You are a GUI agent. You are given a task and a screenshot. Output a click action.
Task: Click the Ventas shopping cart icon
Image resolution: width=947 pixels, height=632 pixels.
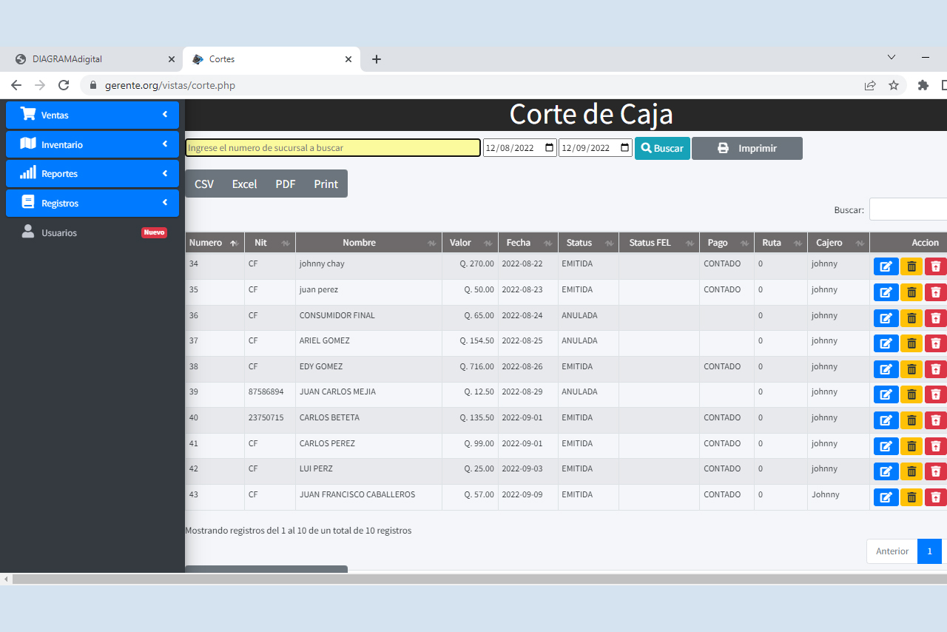click(28, 115)
